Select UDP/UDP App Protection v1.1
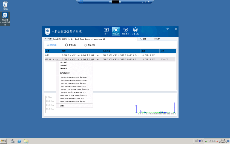Viewport: 230px width, 144px height. (x=74, y=98)
